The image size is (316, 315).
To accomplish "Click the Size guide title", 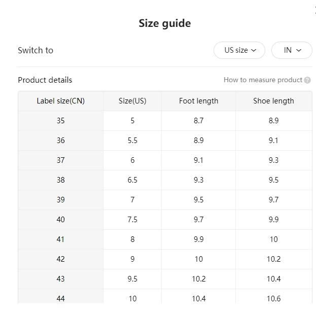I will (x=165, y=24).
